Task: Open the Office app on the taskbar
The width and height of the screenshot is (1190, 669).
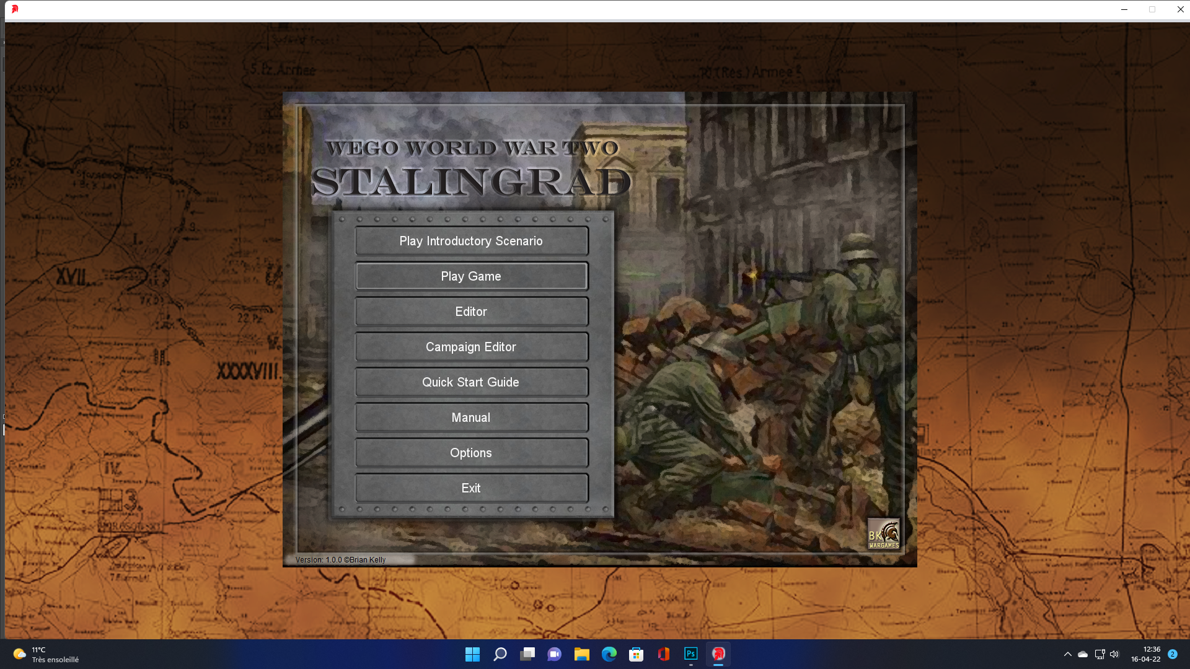Action: click(x=663, y=654)
